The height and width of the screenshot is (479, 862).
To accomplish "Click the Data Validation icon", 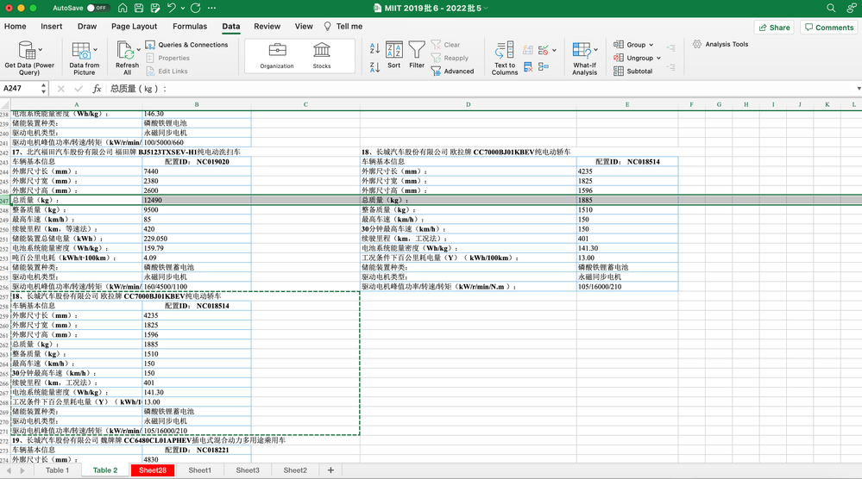I will 543,50.
